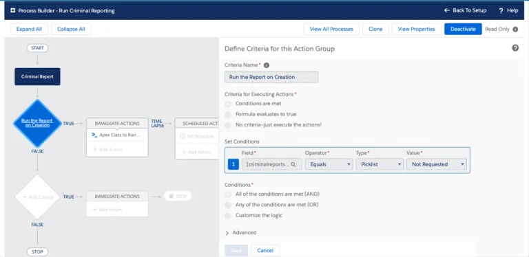
Task: Click the first IMMEDIATE ACTIONS header
Action: tap(117, 124)
